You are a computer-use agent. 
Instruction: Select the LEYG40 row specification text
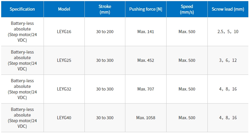click(x=22, y=118)
